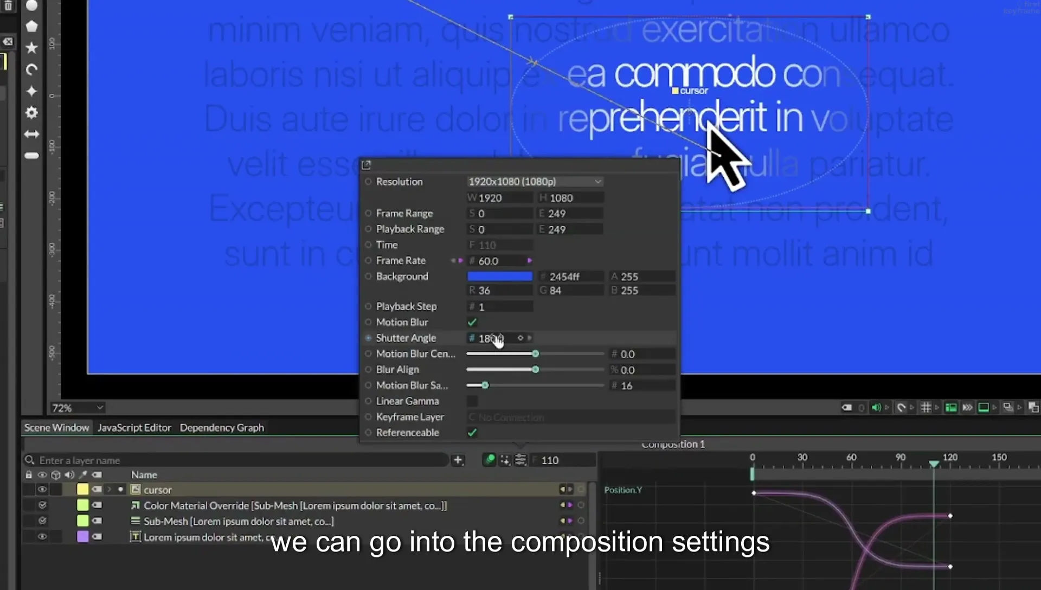1041x590 pixels.
Task: Click the add layer plus button
Action: (458, 460)
